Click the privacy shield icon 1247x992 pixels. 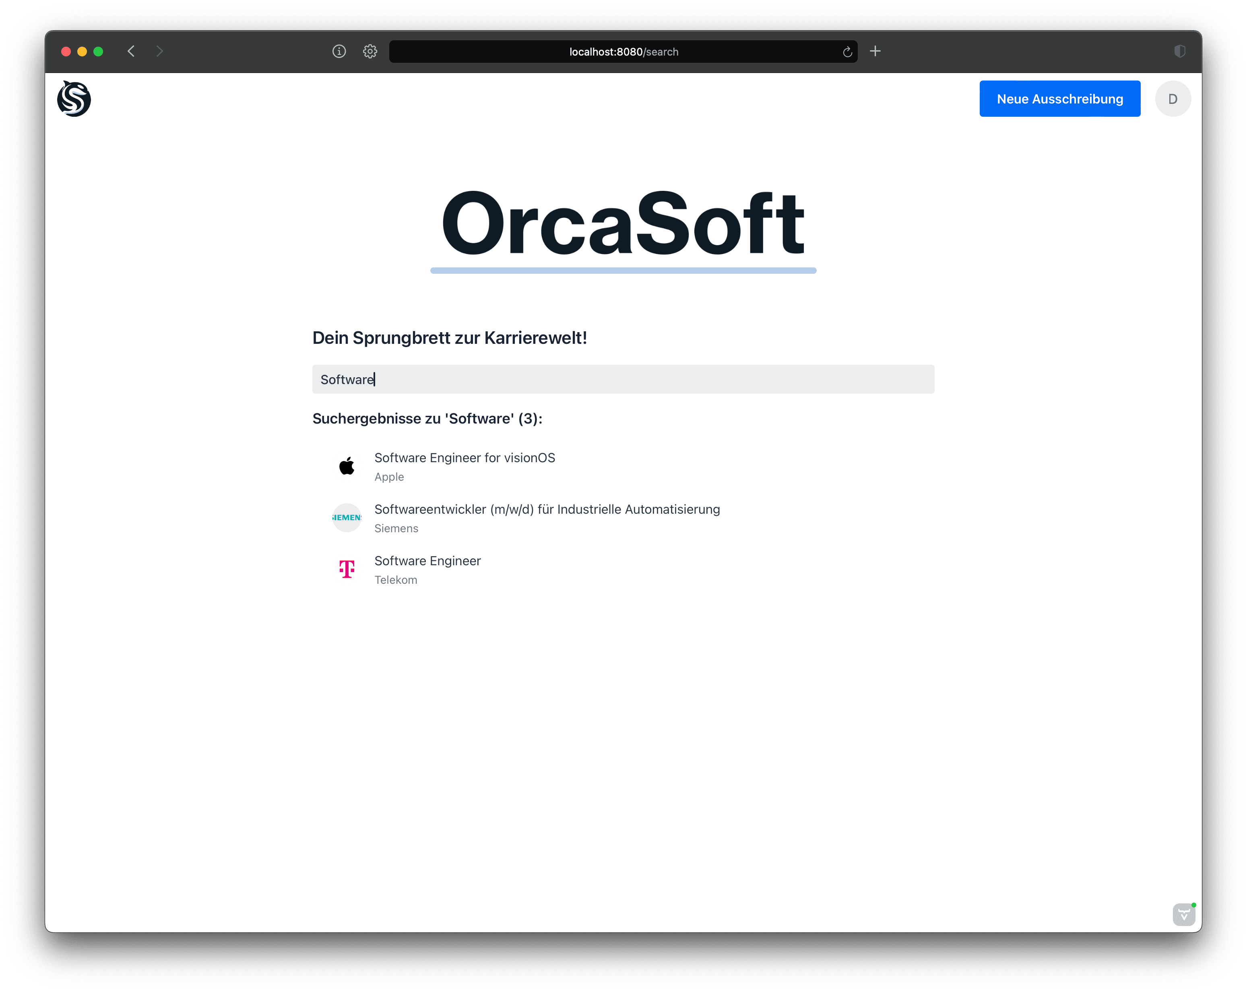(x=1180, y=52)
